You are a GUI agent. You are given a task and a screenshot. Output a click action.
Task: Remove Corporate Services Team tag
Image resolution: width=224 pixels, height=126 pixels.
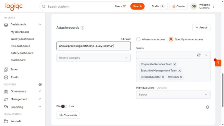click(175, 65)
